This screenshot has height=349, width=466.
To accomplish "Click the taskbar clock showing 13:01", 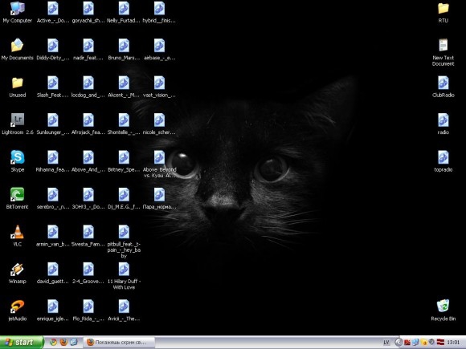I will pos(453,343).
